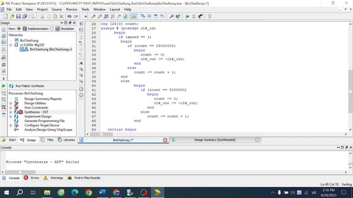Viewport: 353px width, 198px height.
Task: Click the New file toolbar icon
Action: [x=6, y=16]
